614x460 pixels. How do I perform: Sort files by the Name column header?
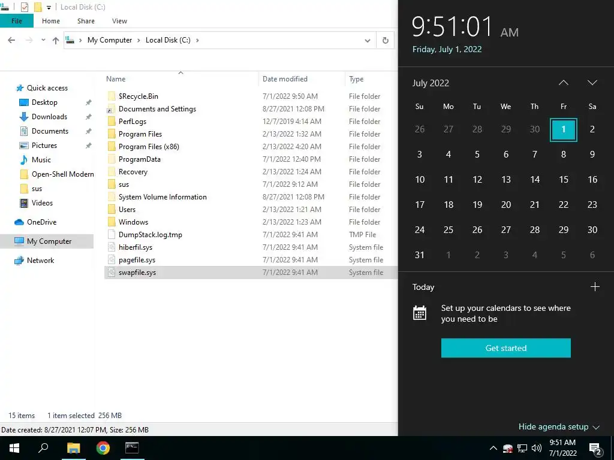coord(116,79)
